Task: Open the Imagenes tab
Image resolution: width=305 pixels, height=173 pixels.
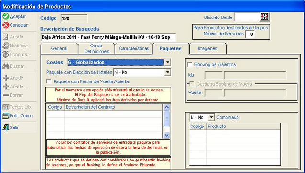Action: coord(207,48)
